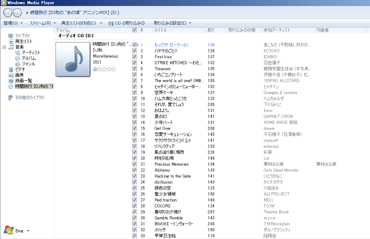This screenshot has width=370, height=239.
Task: Open ライブラリ in the sidebar
Action: 22,36
